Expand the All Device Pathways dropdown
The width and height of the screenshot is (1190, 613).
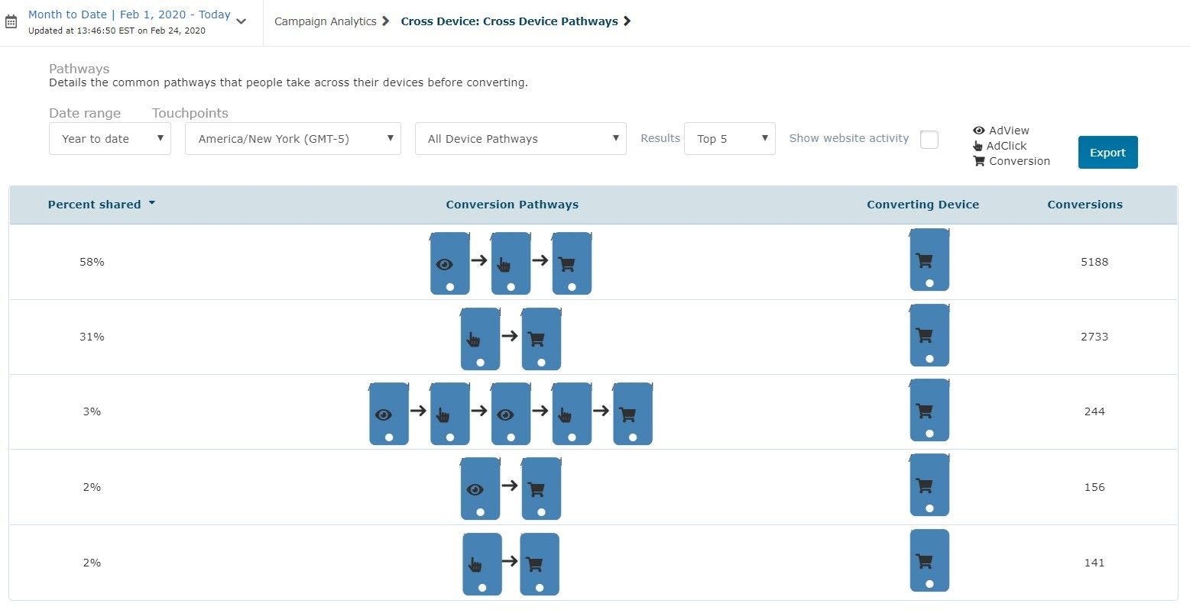(520, 139)
